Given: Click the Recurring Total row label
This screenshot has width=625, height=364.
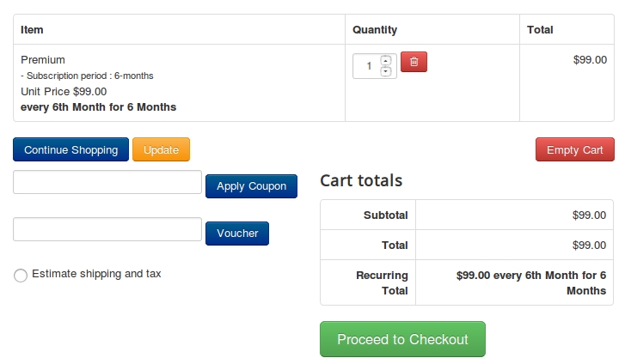Looking at the screenshot, I should 382,282.
